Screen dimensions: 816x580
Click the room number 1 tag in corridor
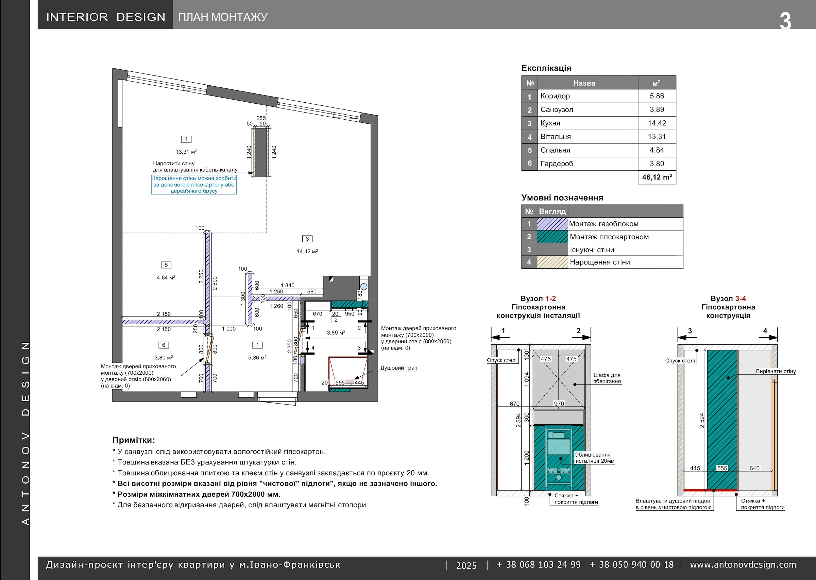click(257, 345)
